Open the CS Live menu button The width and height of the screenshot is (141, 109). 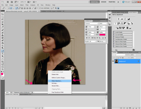tap(126, 2)
